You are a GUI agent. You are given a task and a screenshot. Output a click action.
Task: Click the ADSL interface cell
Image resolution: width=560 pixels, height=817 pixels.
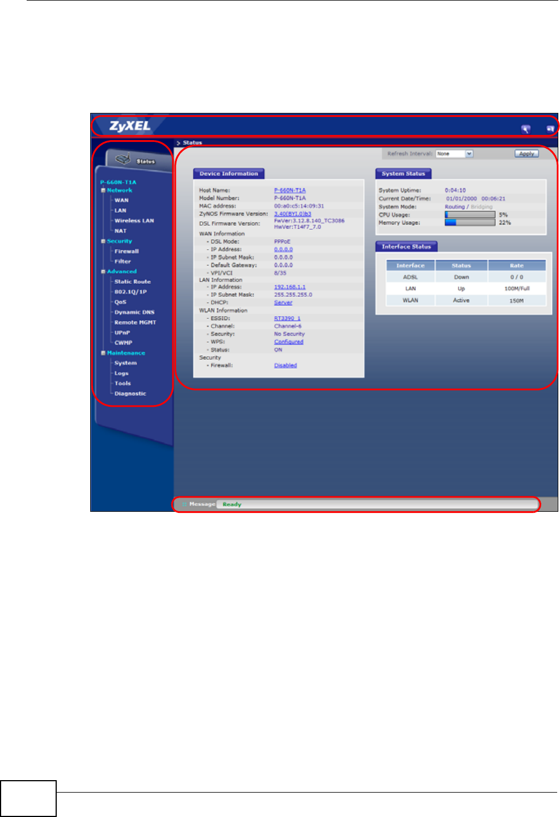click(x=410, y=277)
